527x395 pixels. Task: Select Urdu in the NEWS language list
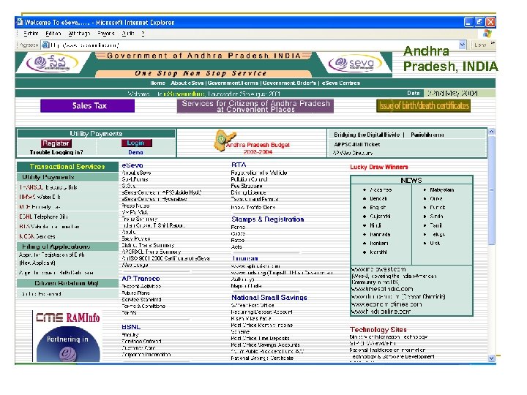(x=435, y=243)
